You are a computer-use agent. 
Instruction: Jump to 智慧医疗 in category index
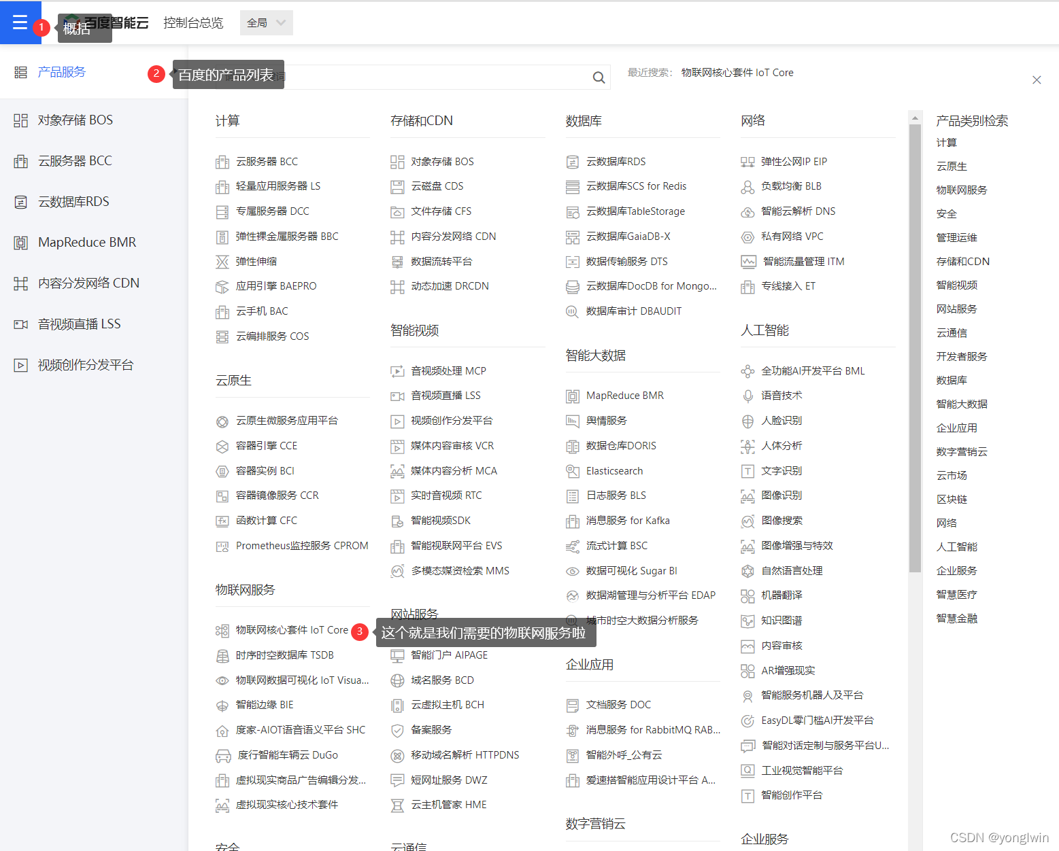pos(957,595)
